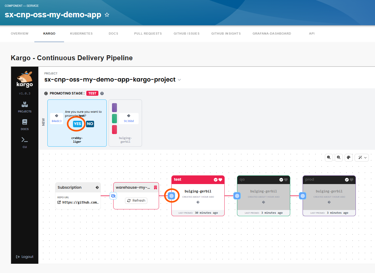Click bulging-gerbil name in test stage
Image resolution: width=375 pixels, height=273 pixels.
click(x=198, y=191)
